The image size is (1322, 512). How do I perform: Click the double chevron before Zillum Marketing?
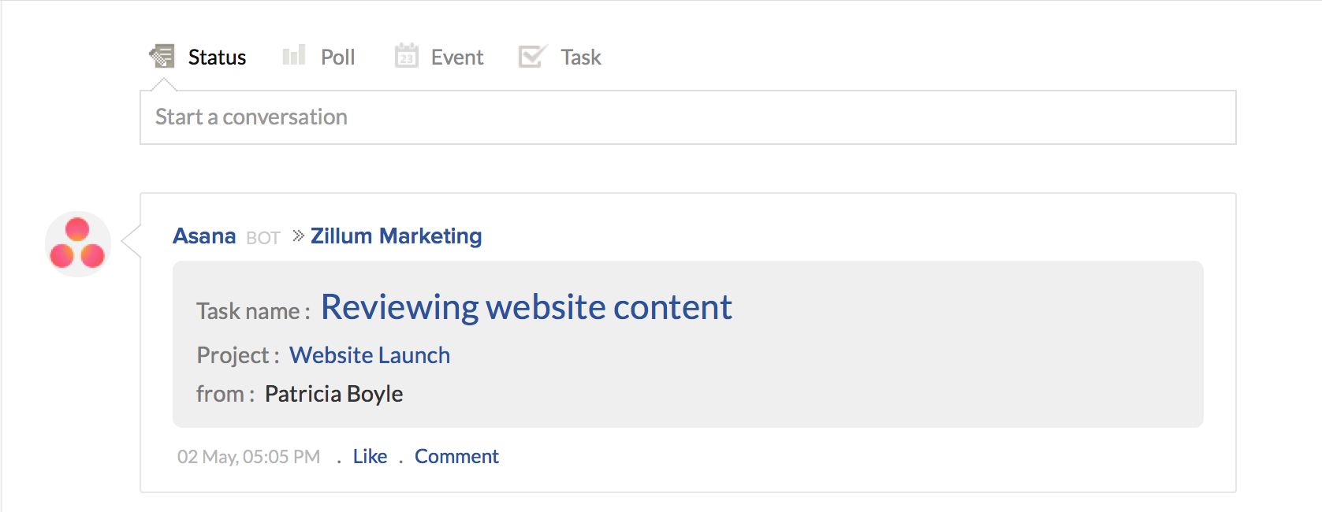[298, 236]
